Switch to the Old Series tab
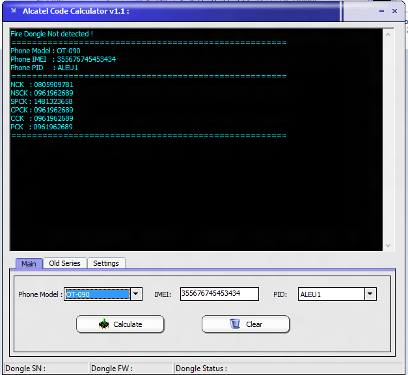This screenshot has width=408, height=375. tap(65, 263)
